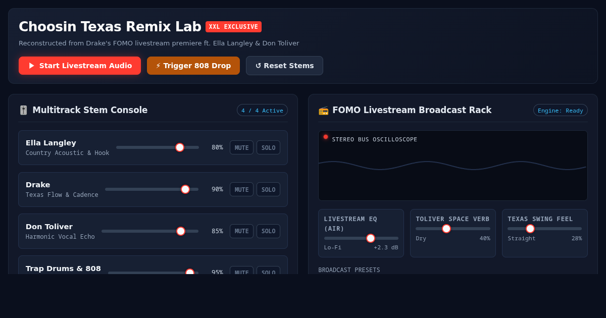Click the 'Lo-Fi' EQ label
The width and height of the screenshot is (606, 318).
[x=333, y=248]
